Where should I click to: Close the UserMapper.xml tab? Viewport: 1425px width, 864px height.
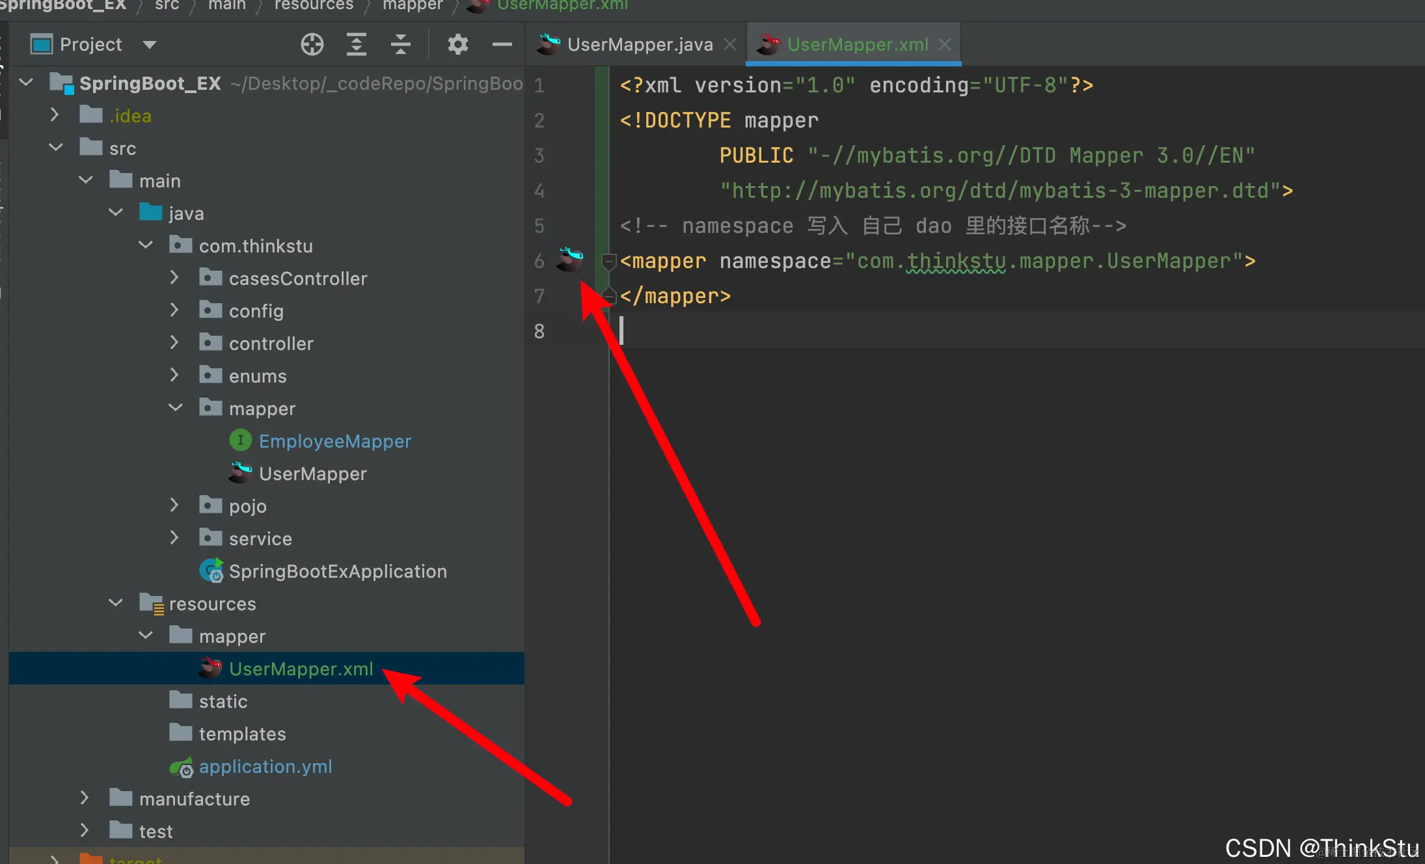click(x=945, y=44)
